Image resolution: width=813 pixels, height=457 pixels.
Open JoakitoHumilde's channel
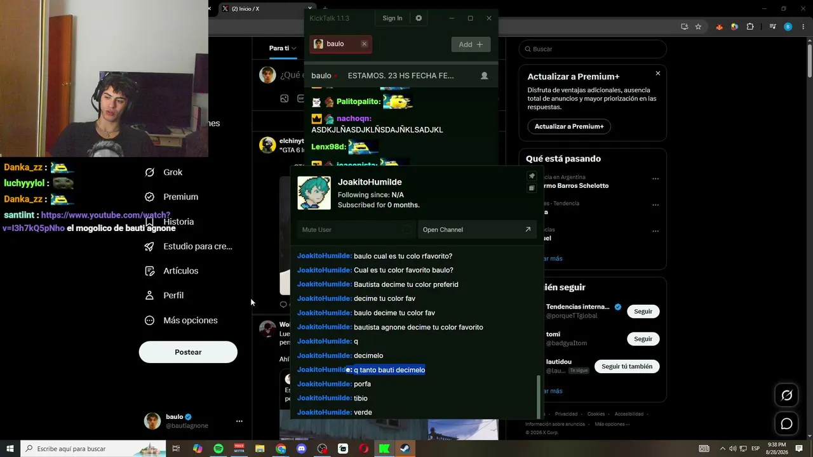[x=477, y=230]
